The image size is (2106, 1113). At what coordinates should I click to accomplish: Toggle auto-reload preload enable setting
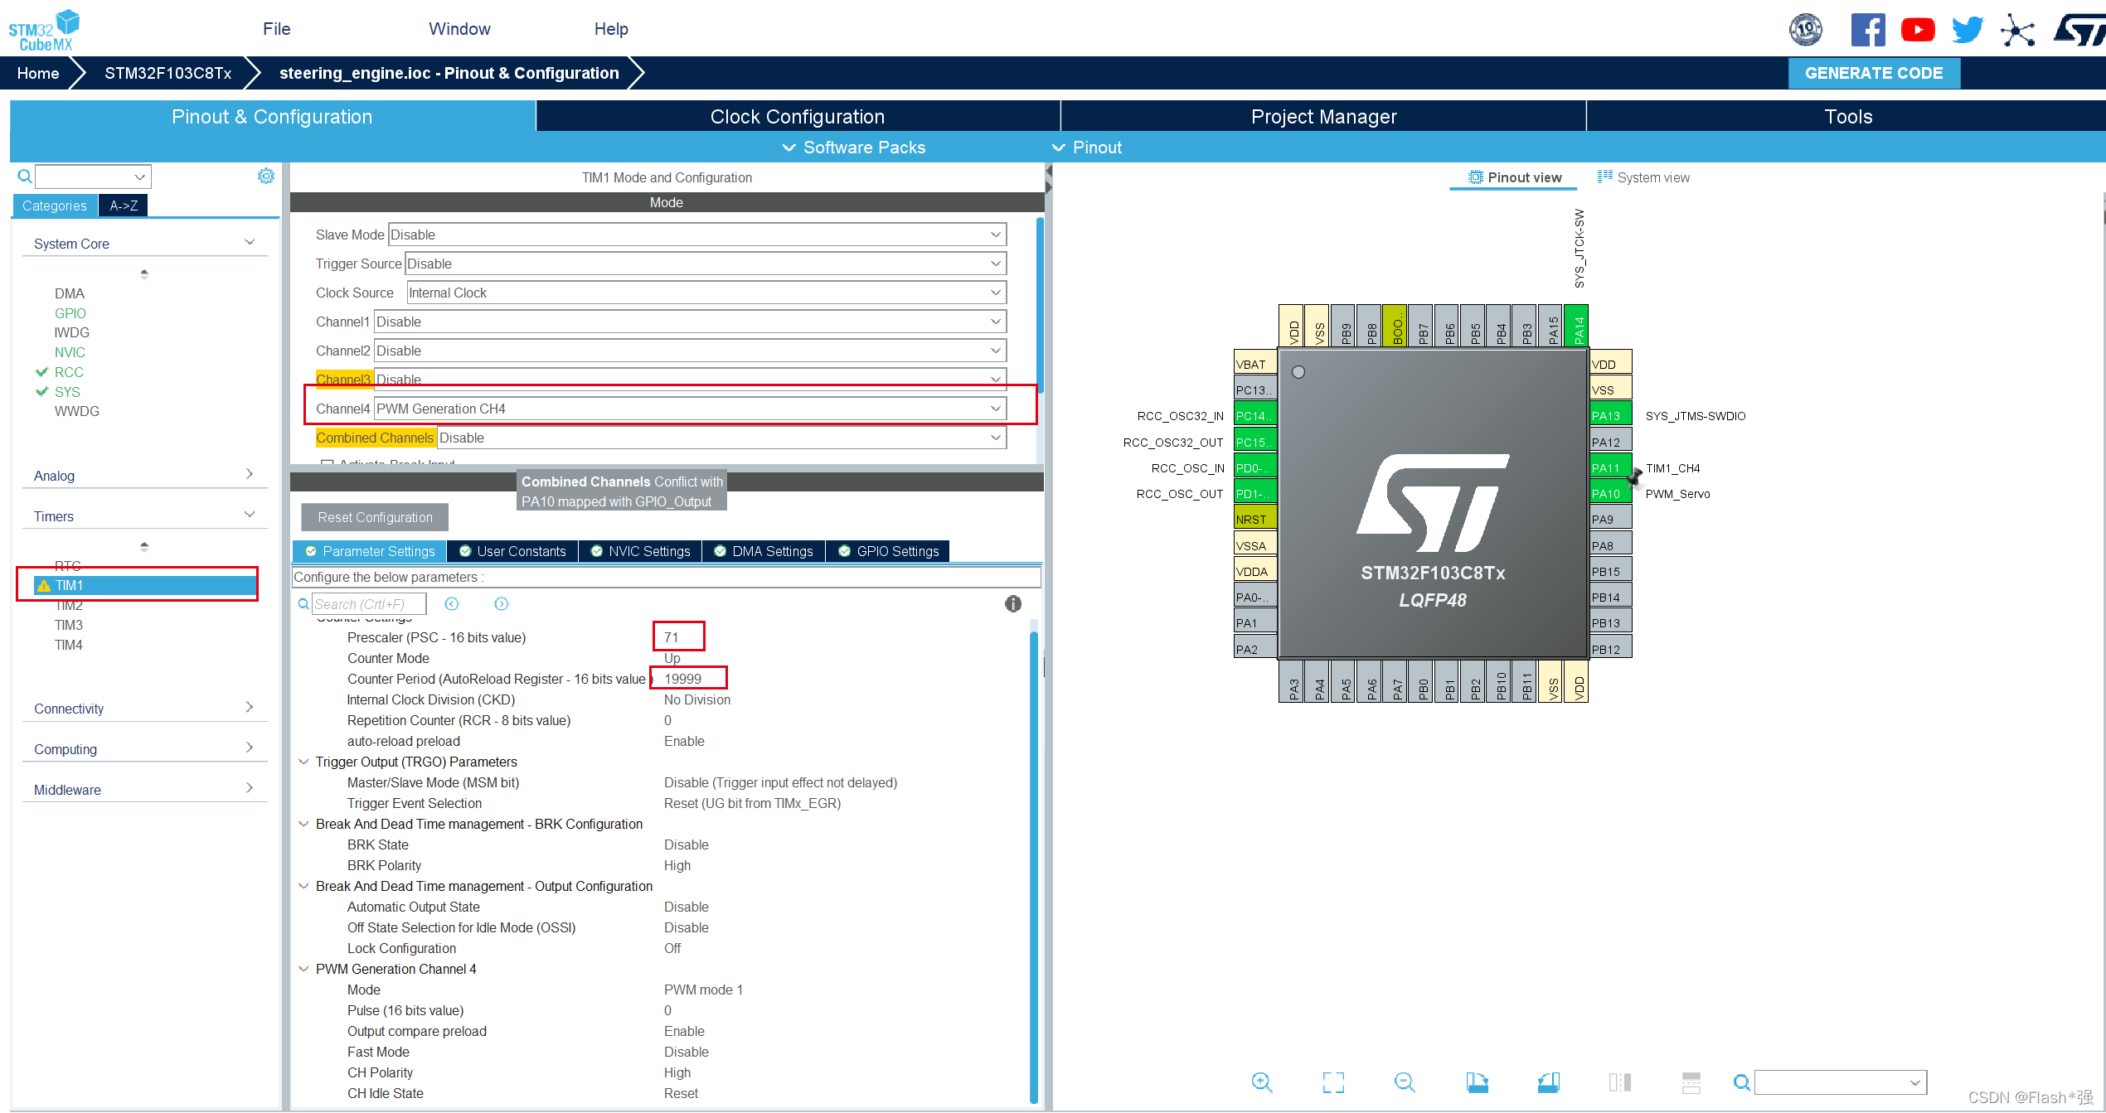point(684,740)
